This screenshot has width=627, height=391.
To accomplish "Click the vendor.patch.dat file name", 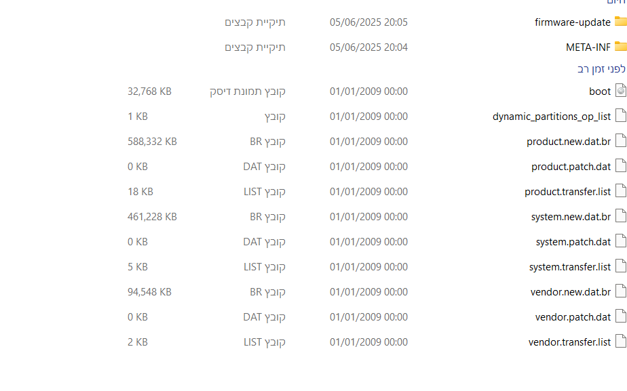I will click(x=573, y=317).
